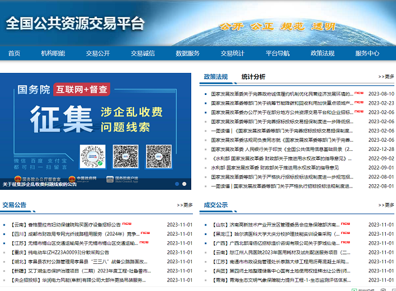Click the rightmost QR code in the banner

pyautogui.click(x=159, y=157)
